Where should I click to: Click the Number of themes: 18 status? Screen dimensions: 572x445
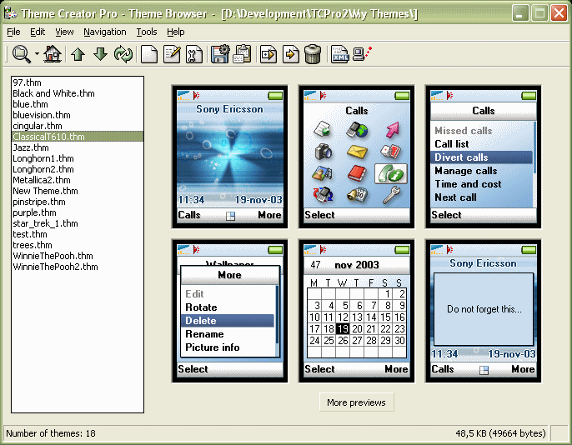[x=51, y=433]
